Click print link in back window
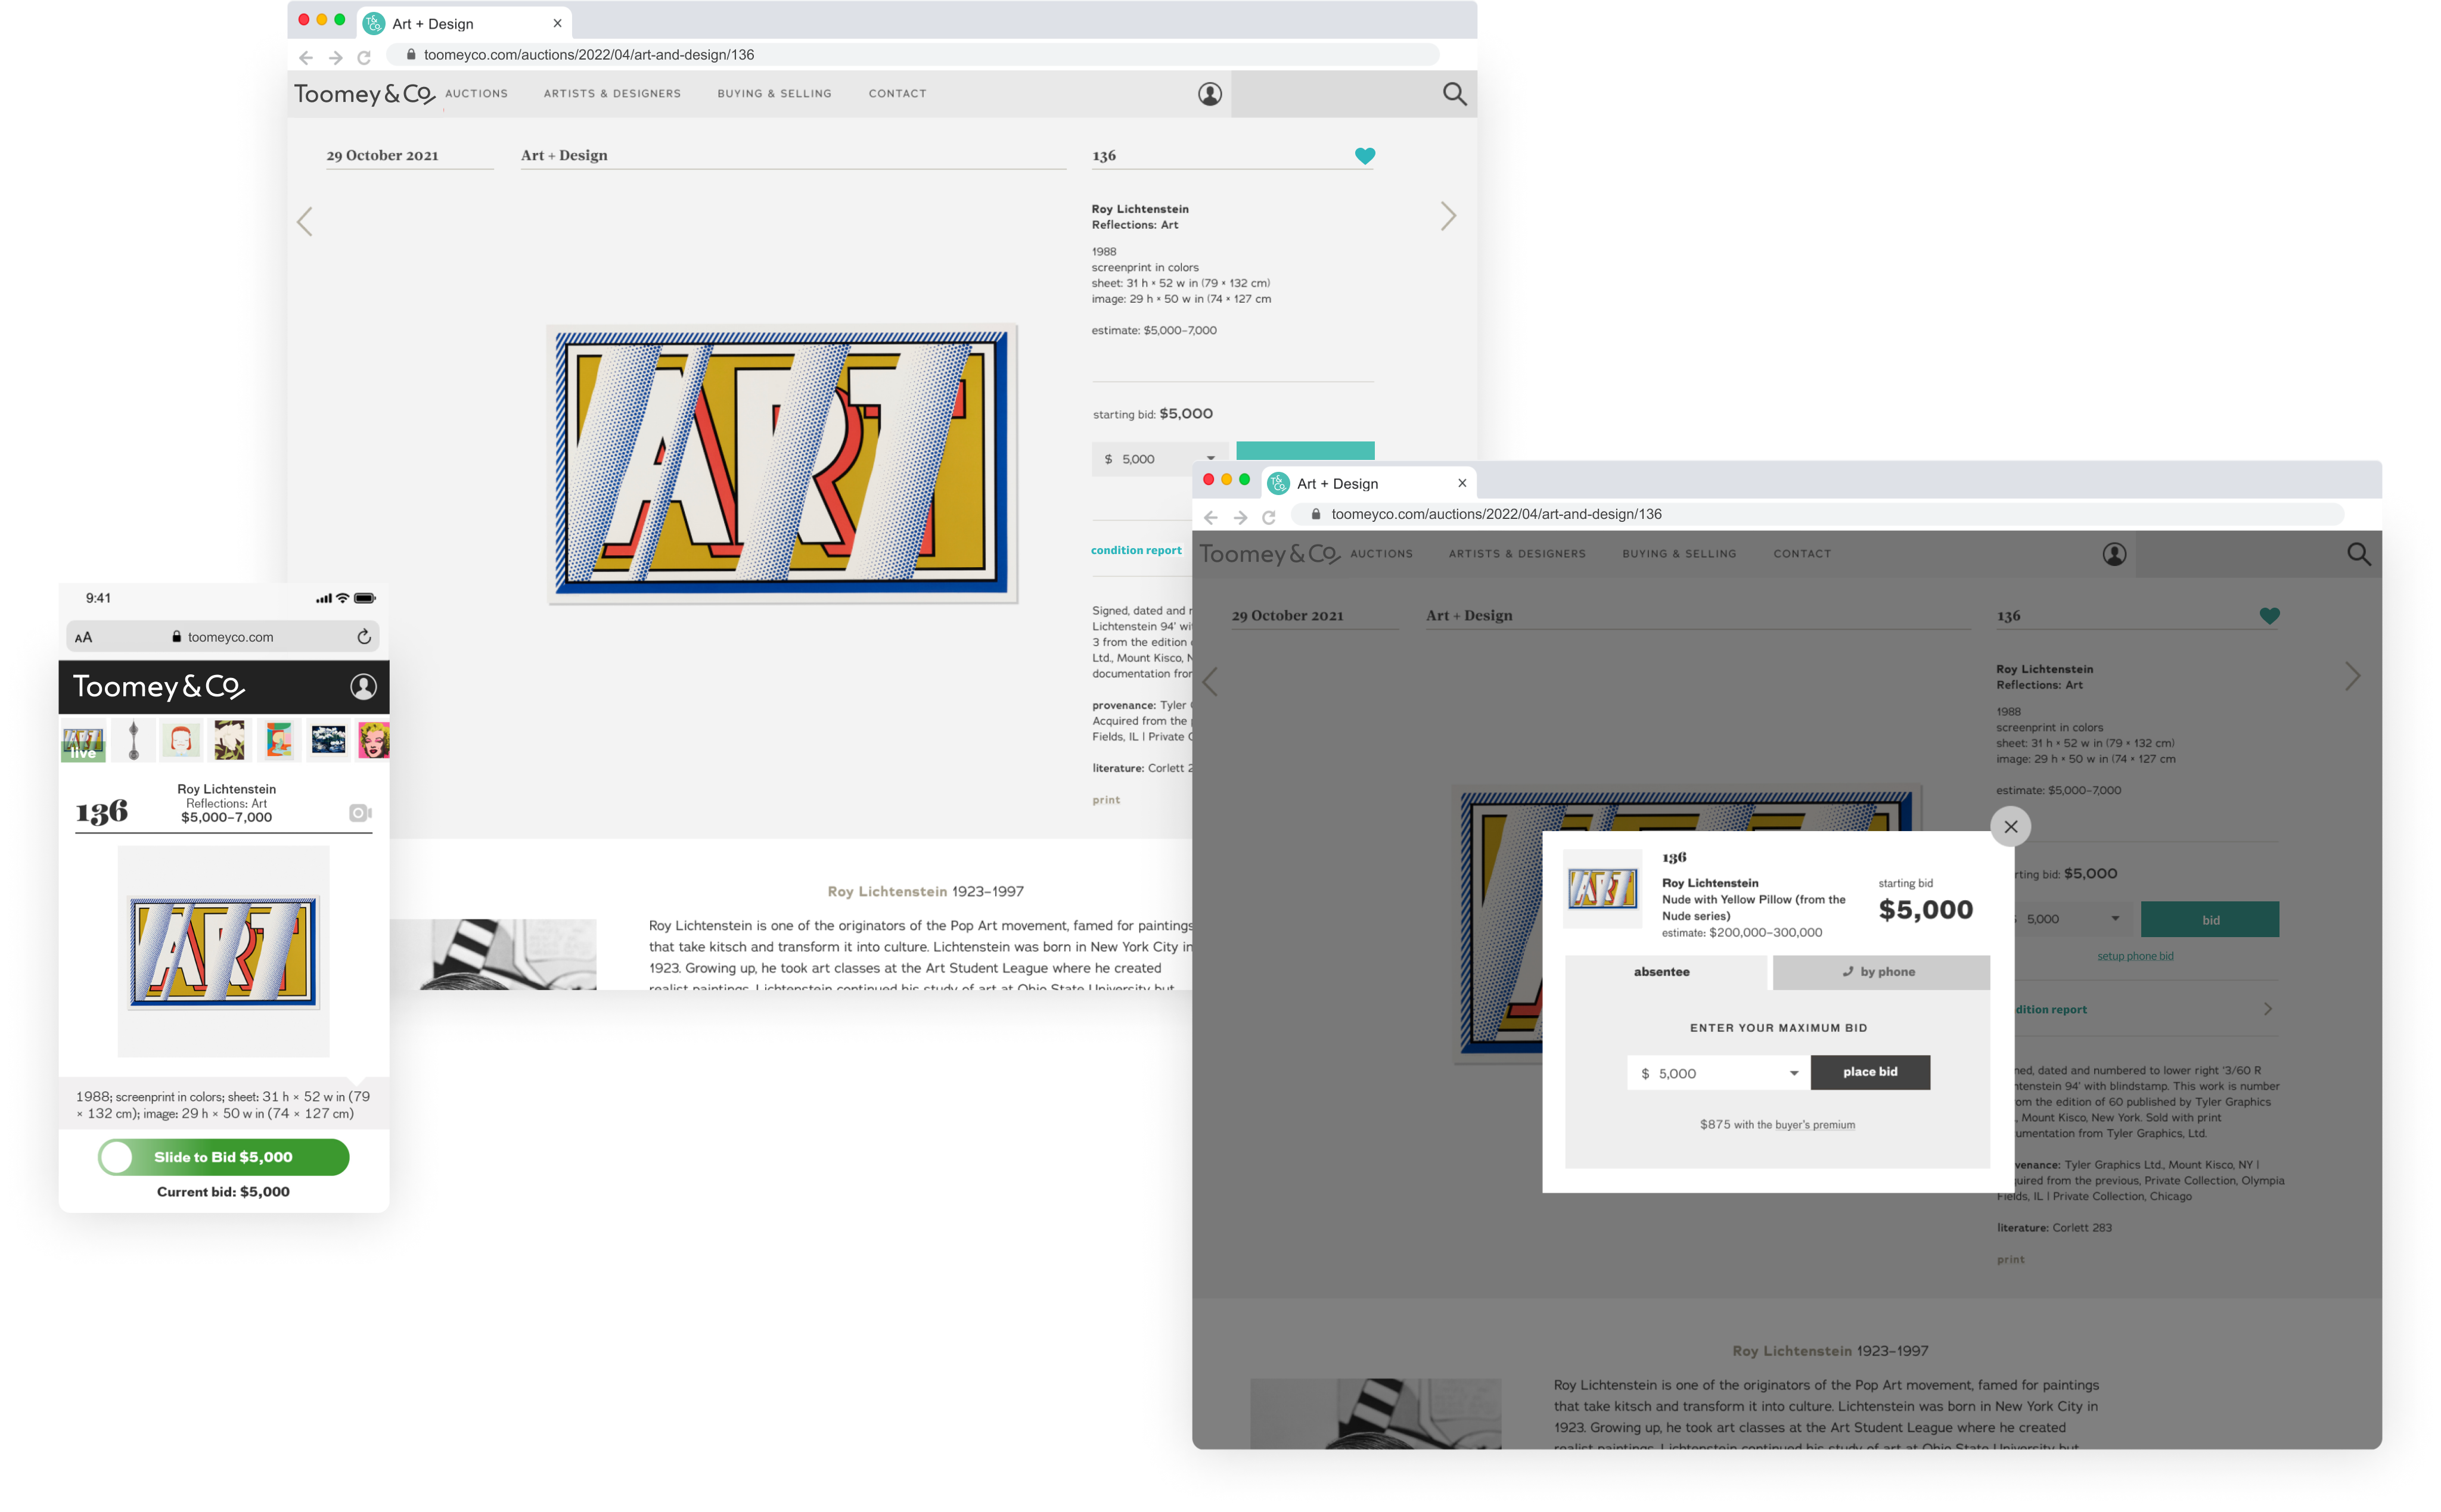Screen dimensions: 2441x1512 [1105, 800]
